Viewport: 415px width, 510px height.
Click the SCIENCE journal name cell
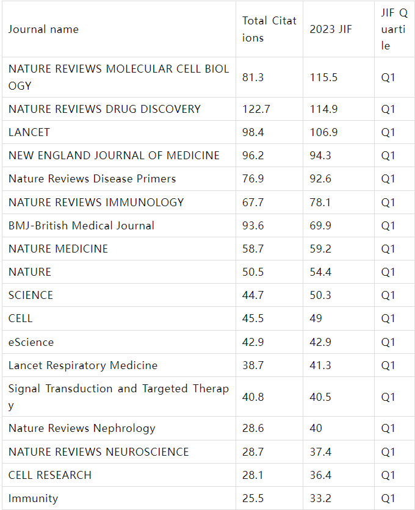coord(31,295)
